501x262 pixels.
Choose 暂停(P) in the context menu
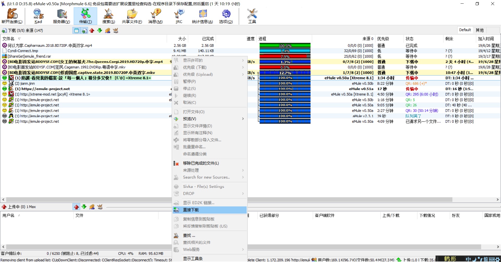pyautogui.click(x=210, y=82)
